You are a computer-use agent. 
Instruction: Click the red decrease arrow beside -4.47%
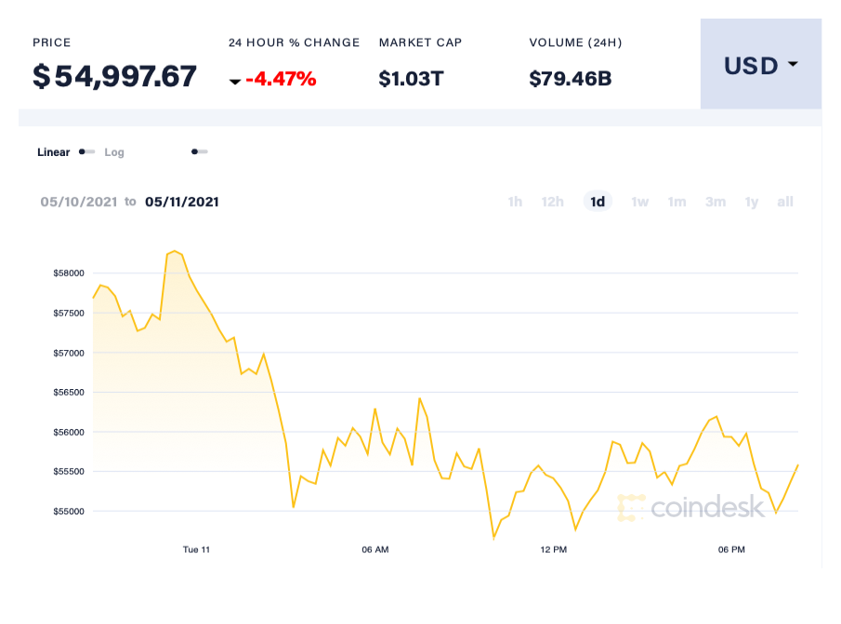tap(236, 81)
